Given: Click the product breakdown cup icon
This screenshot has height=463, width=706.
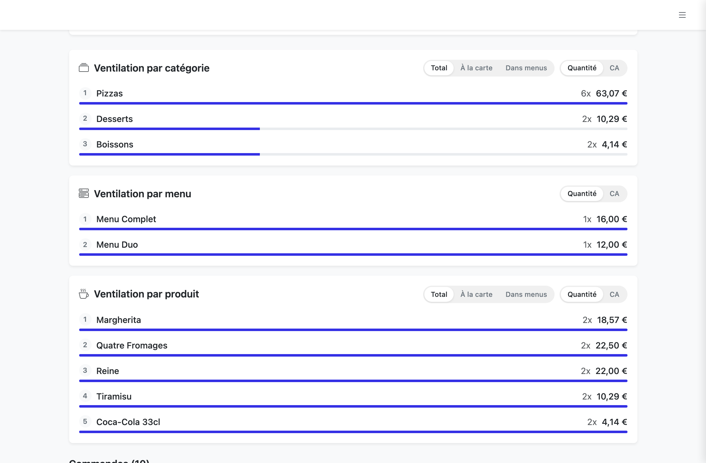Looking at the screenshot, I should 84,294.
